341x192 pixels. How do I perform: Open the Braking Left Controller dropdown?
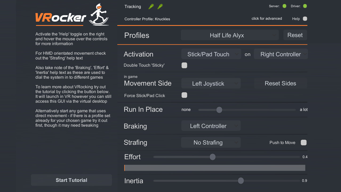click(211, 126)
